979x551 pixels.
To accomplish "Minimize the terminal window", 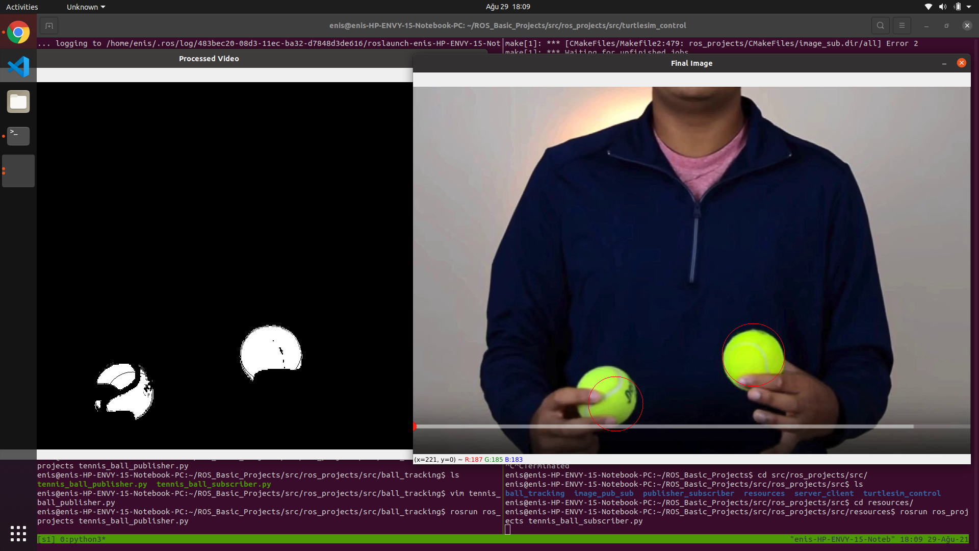I will click(x=926, y=26).
